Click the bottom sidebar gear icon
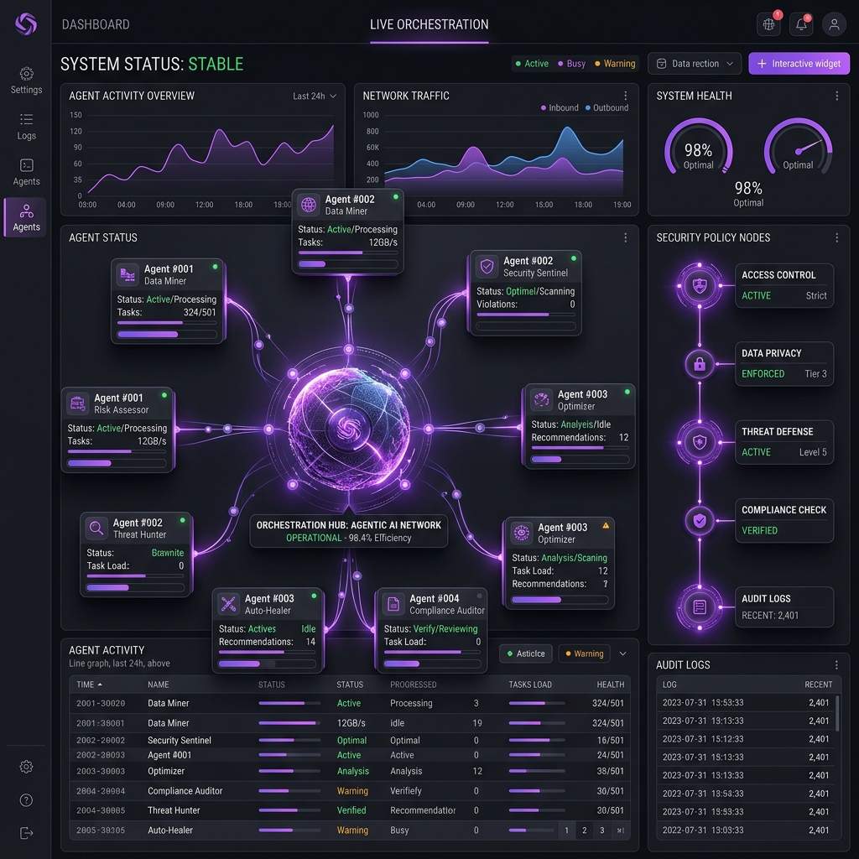Viewport: 859px width, 859px height. [x=26, y=767]
